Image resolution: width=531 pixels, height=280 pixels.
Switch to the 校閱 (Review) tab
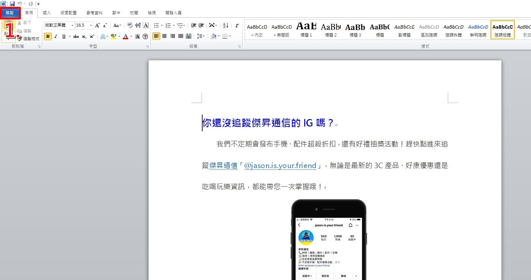tap(134, 13)
